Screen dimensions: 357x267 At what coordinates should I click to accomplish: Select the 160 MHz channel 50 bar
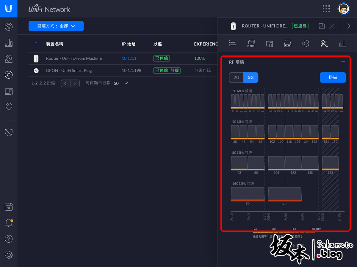(248, 194)
